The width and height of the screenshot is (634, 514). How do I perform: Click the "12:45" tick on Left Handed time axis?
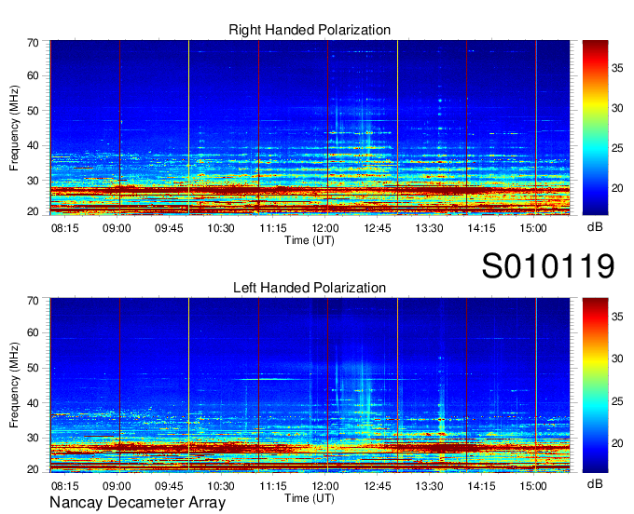pyautogui.click(x=378, y=485)
